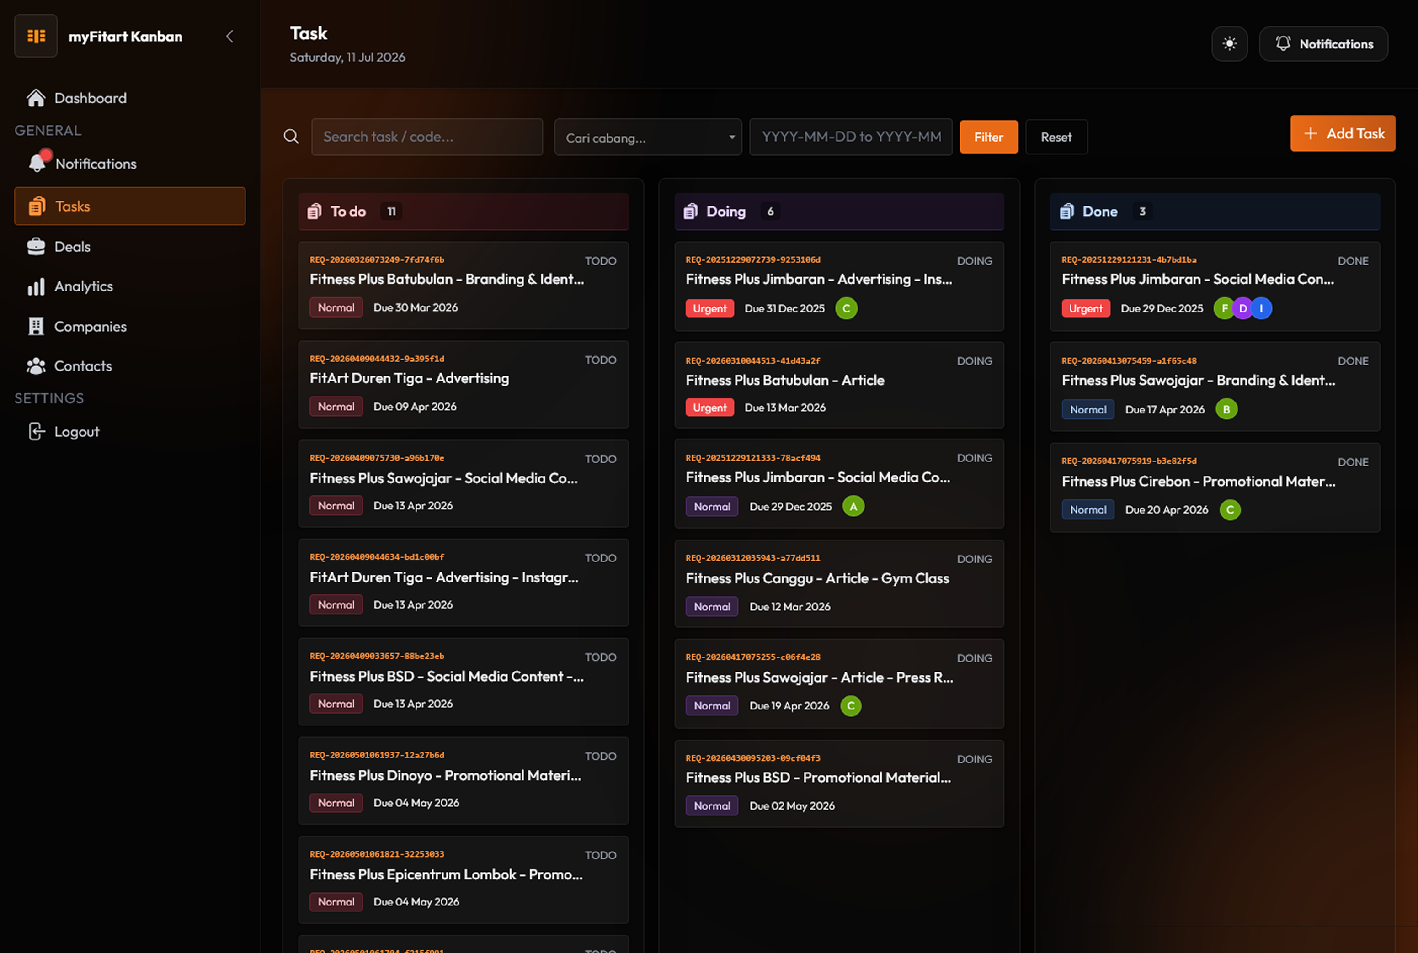The width and height of the screenshot is (1418, 953).
Task: Click blue avatar I on Jimbaran done card
Action: click(1261, 308)
